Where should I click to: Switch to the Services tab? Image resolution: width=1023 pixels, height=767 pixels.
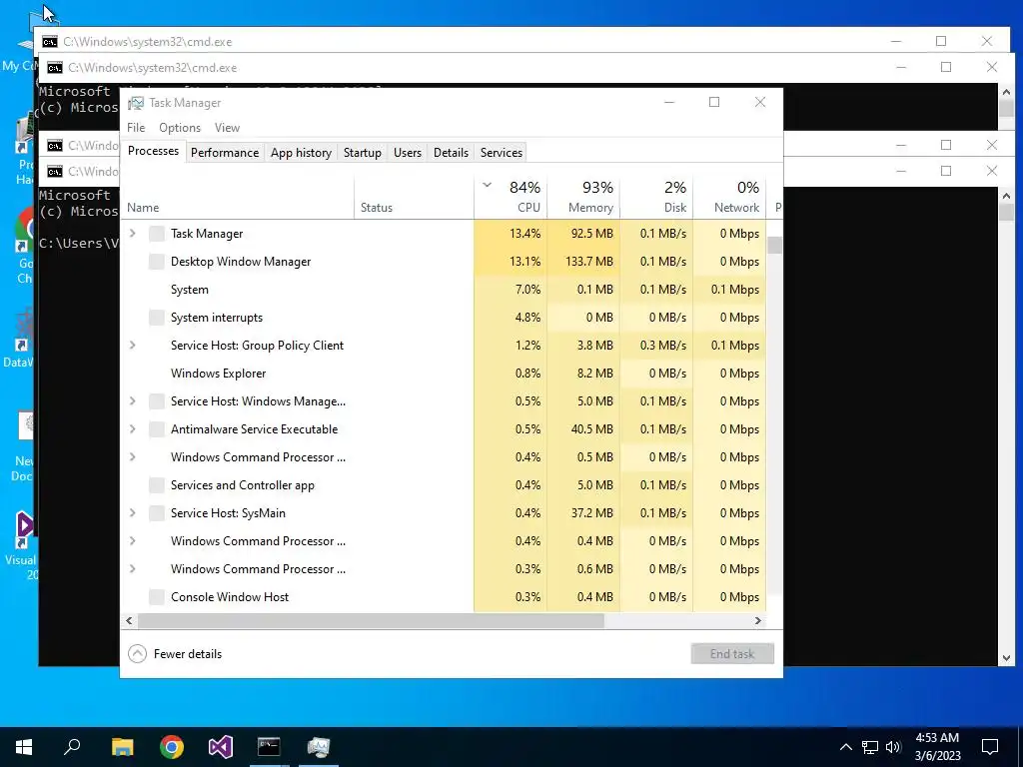502,153
